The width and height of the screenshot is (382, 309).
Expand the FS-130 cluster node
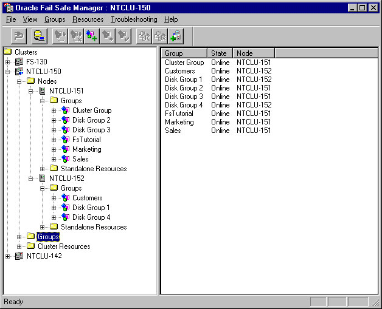tap(7, 63)
